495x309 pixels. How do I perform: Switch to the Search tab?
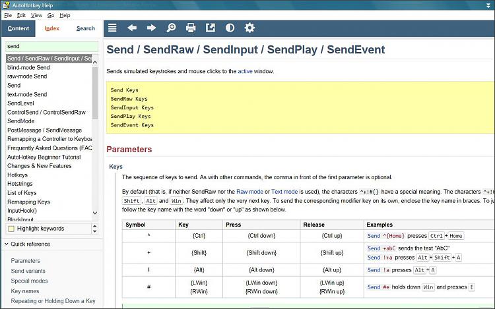[x=86, y=29]
